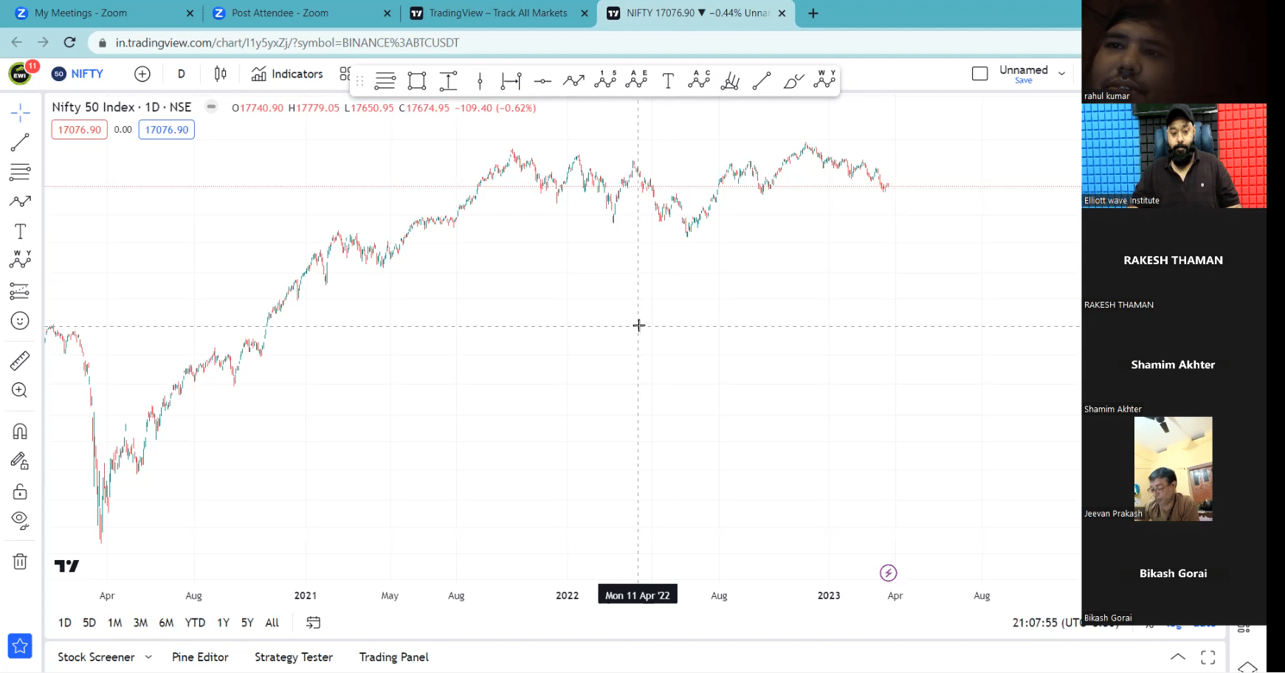Open the D timeframe interval selector
This screenshot has height=673, width=1285.
pos(182,74)
